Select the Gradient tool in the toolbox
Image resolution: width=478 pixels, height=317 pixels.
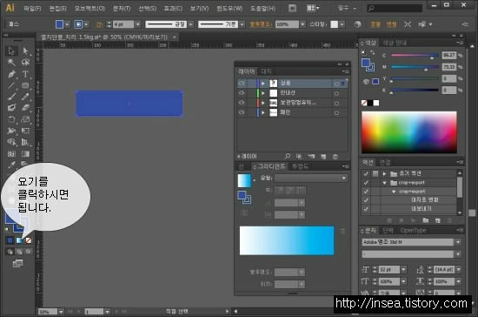click(25, 153)
